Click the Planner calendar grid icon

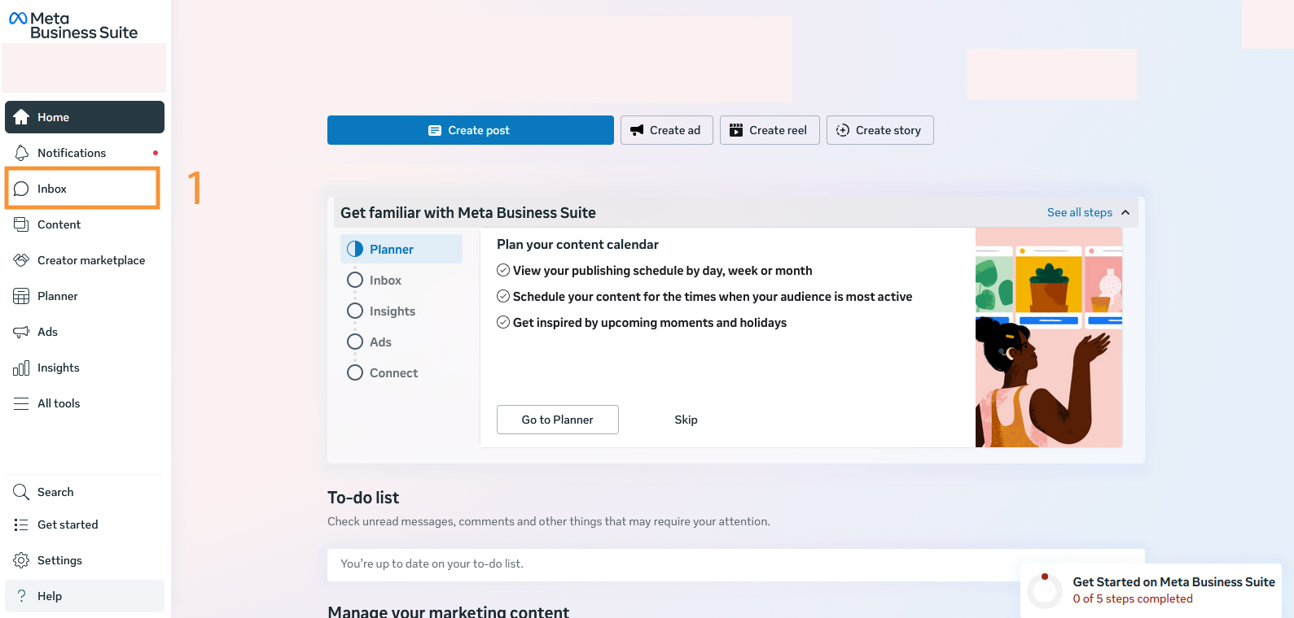click(21, 296)
